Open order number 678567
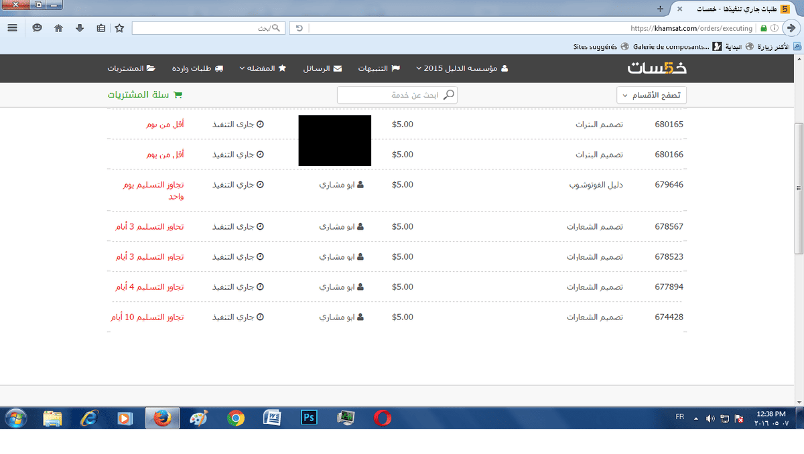Viewport: 804px width, 454px height. 669,226
